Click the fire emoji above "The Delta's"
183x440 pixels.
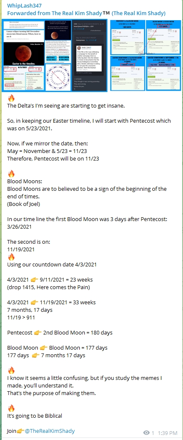(11, 98)
